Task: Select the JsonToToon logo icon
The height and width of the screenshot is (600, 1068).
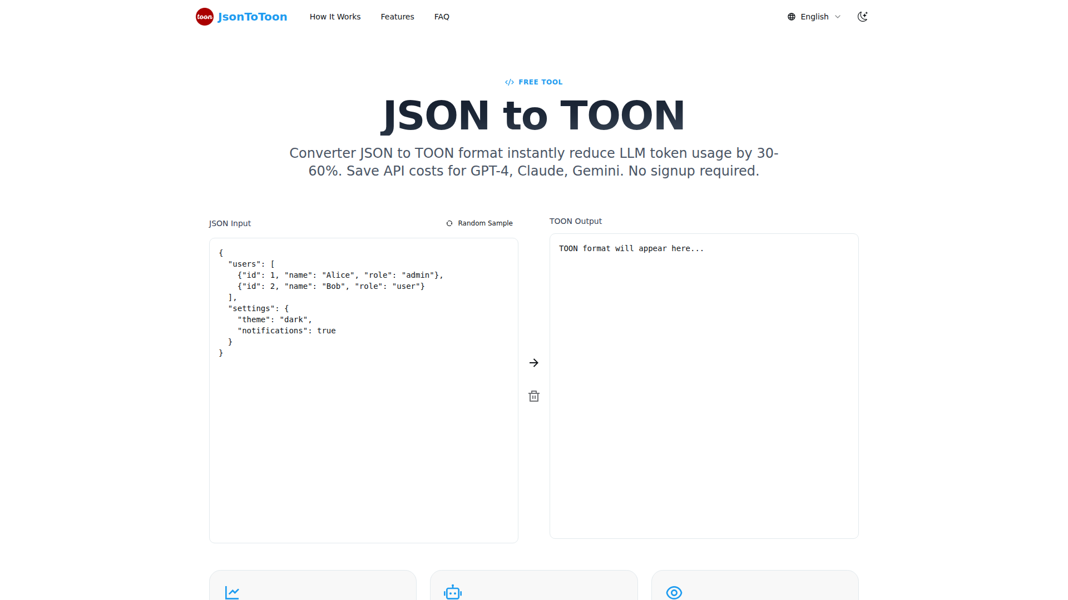Action: [204, 17]
